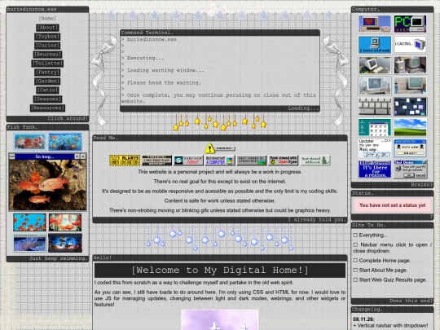Check the 'Navbar menu click to open' box
This screenshot has height=330, width=440.
click(x=355, y=244)
